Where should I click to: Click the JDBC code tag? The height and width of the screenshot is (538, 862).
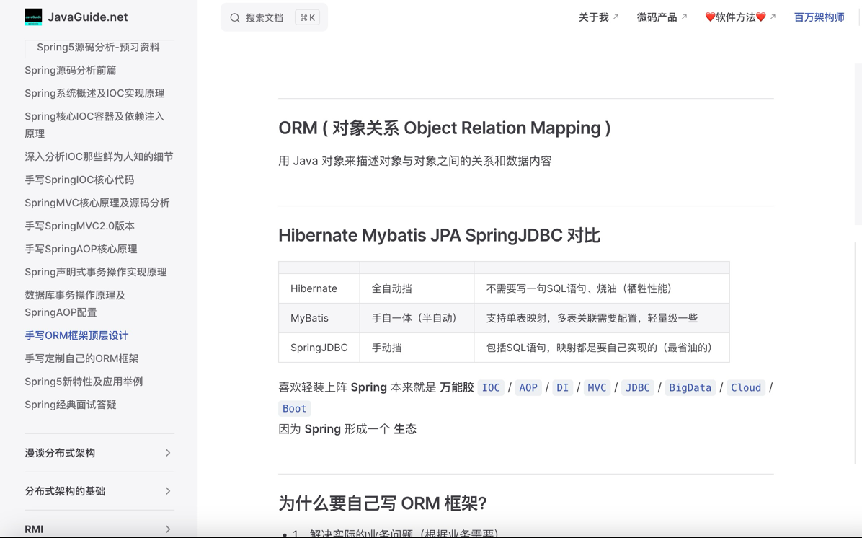637,387
